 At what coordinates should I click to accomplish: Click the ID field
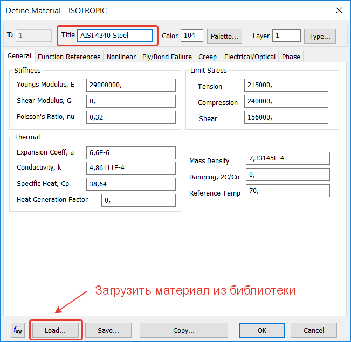tap(33, 36)
